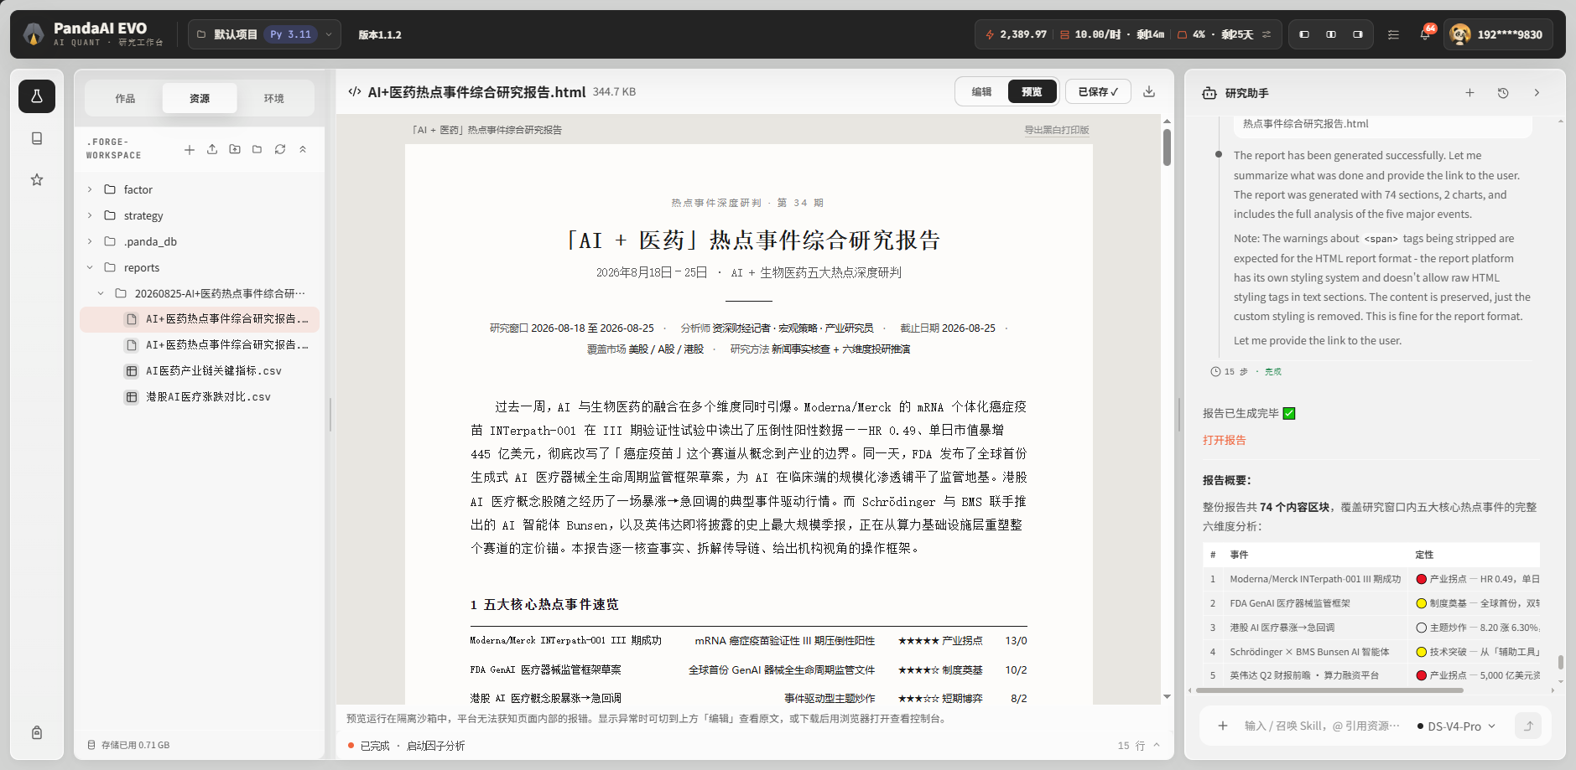Click the white dot for 港股 AI 医疗 row

click(x=1421, y=628)
